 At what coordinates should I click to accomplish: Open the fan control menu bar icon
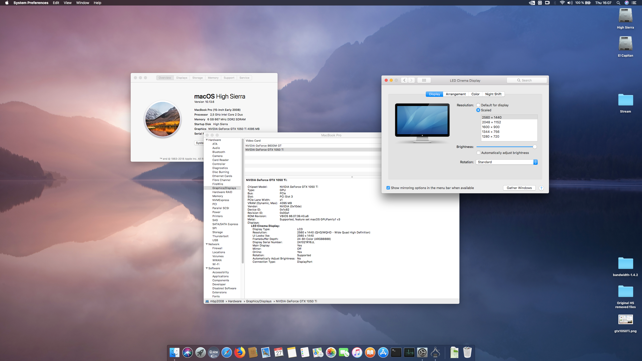coord(540,3)
